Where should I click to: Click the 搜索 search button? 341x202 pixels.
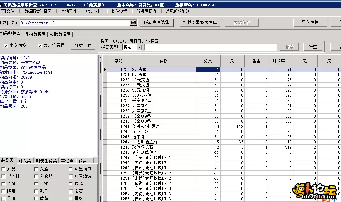tap(289, 47)
